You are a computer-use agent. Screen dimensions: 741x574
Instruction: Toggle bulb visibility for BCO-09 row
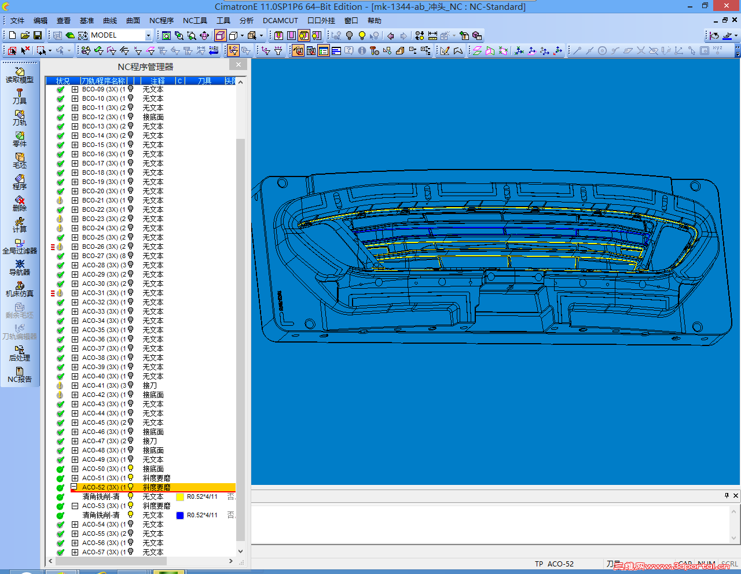point(131,89)
